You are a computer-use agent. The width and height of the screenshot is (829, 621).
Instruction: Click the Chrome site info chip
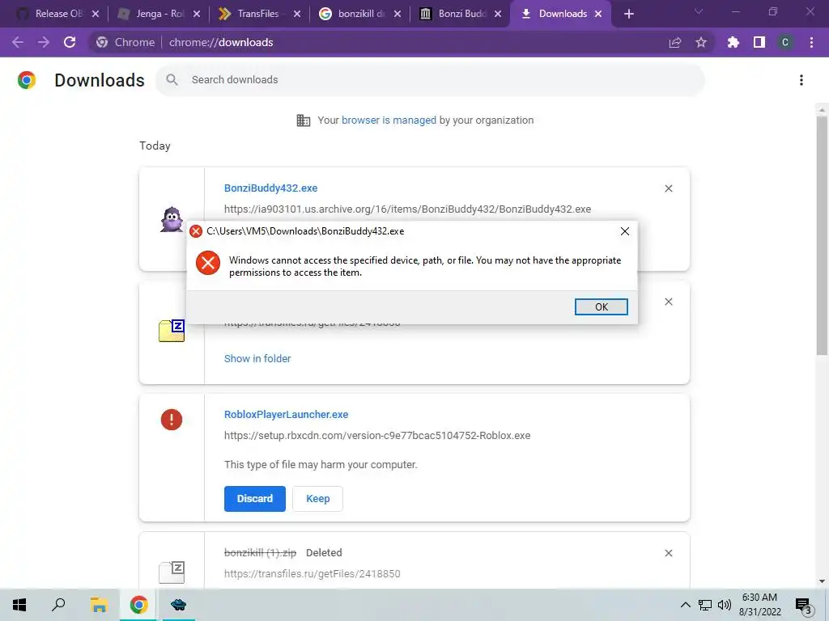[125, 42]
